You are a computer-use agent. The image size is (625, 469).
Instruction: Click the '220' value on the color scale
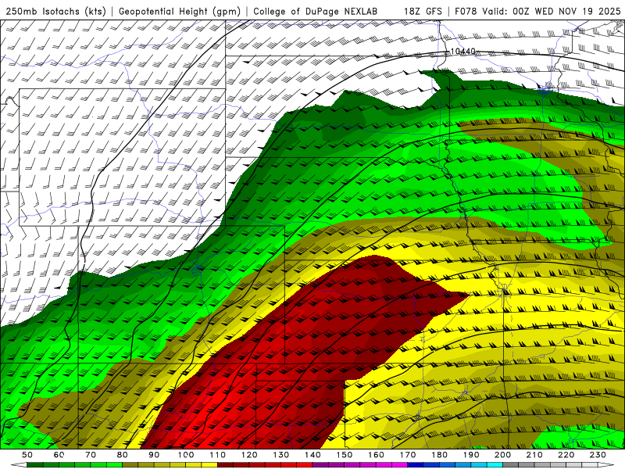pos(566,455)
